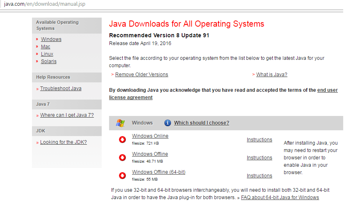Download Windows Offline (64-bit) installer link
344x202 pixels.
point(159,172)
